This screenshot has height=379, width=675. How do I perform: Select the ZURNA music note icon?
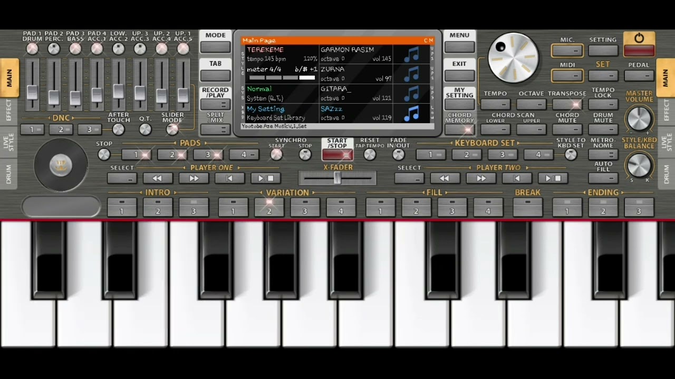click(411, 74)
